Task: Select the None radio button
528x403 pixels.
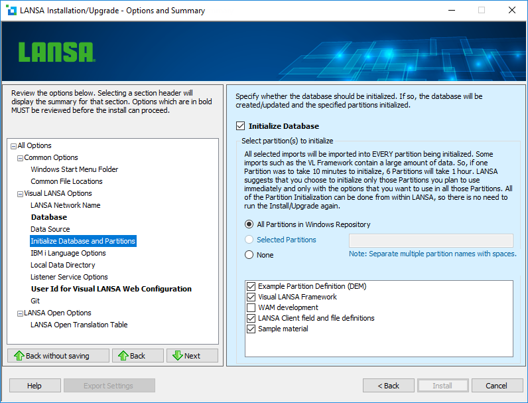Action: pos(249,255)
